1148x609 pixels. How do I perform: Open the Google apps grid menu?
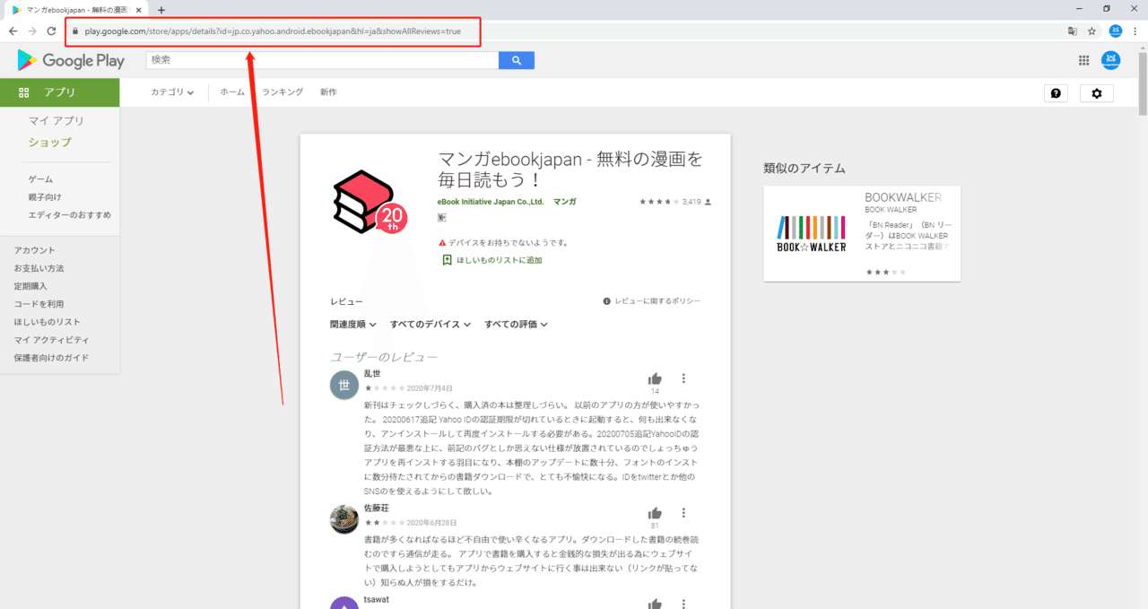pyautogui.click(x=1083, y=60)
